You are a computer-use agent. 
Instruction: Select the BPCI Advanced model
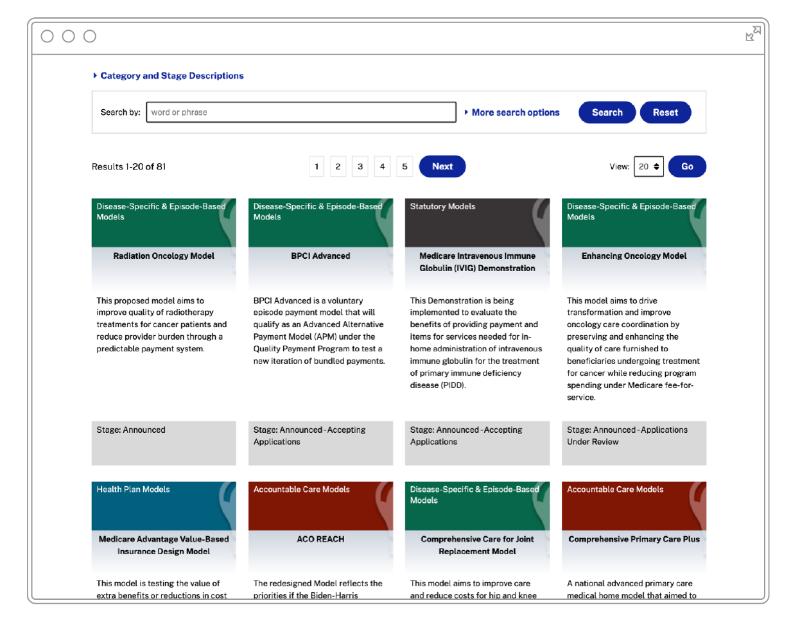pyautogui.click(x=320, y=256)
